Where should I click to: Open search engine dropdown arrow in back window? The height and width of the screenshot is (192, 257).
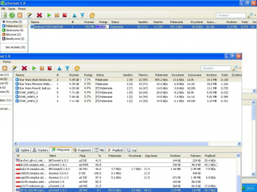(255, 15)
